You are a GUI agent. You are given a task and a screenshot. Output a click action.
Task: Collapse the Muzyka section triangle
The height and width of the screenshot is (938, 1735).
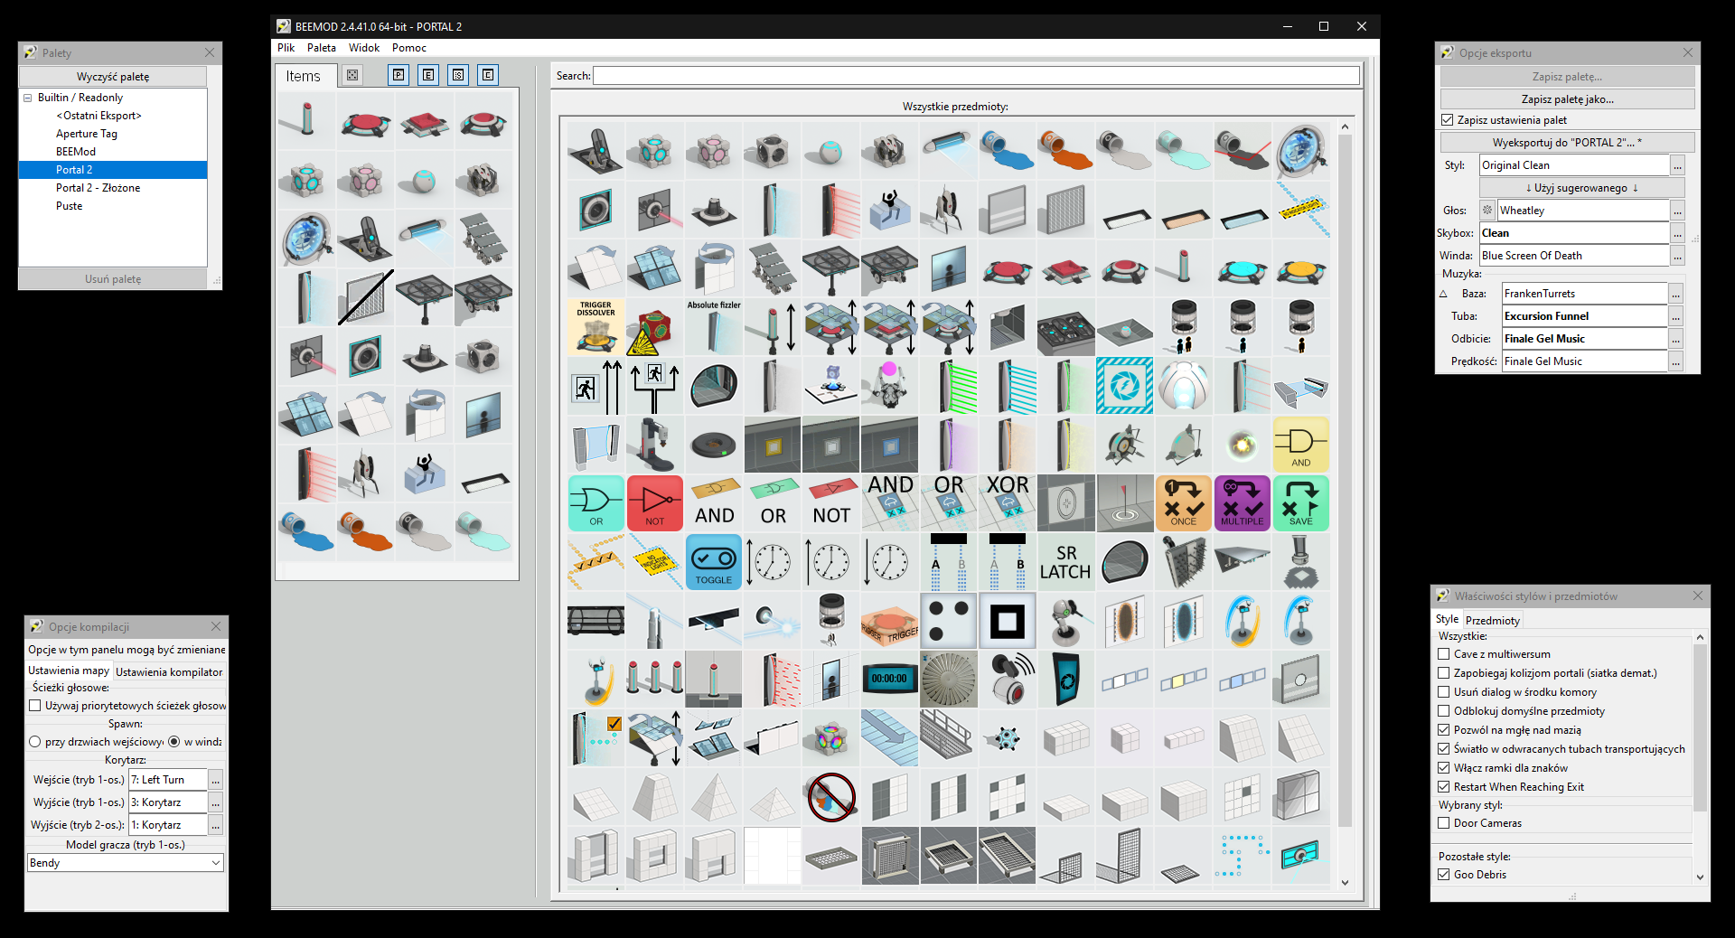pos(1443,294)
